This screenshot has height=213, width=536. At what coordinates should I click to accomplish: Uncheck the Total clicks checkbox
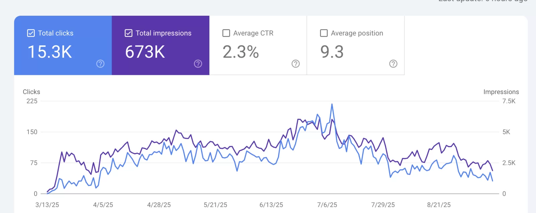coord(31,33)
